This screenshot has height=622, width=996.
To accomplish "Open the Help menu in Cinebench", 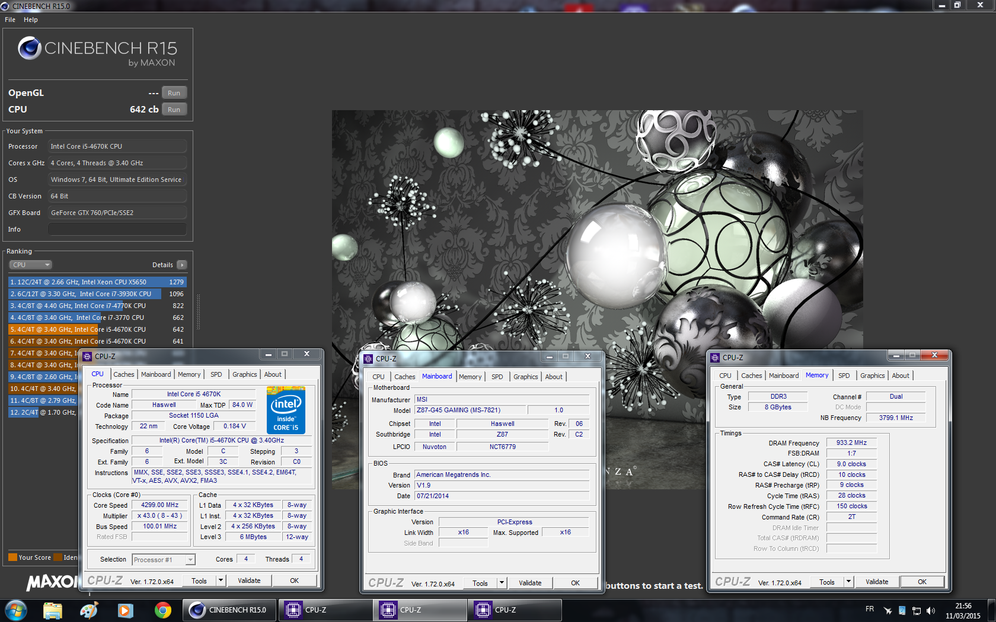I will pyautogui.click(x=31, y=20).
